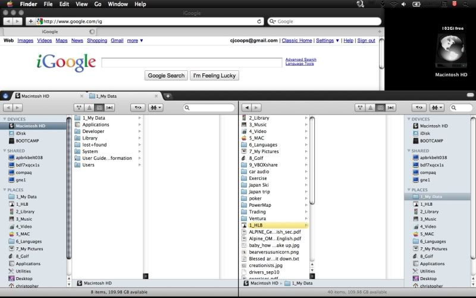Image resolution: width=476 pixels, height=298 pixels.
Task: Go forward in Safari browser
Action: pyautogui.click(x=17, y=21)
